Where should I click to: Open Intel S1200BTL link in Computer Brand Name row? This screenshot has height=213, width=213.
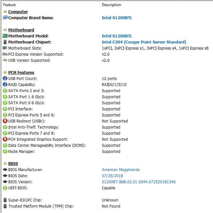[117, 18]
